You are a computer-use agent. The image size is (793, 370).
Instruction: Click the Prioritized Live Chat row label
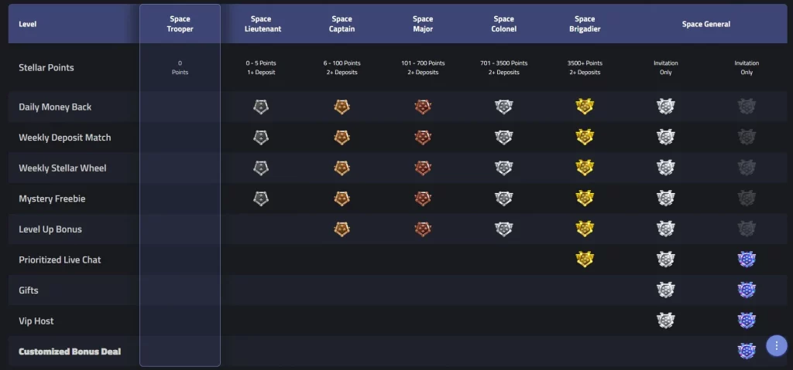point(60,260)
